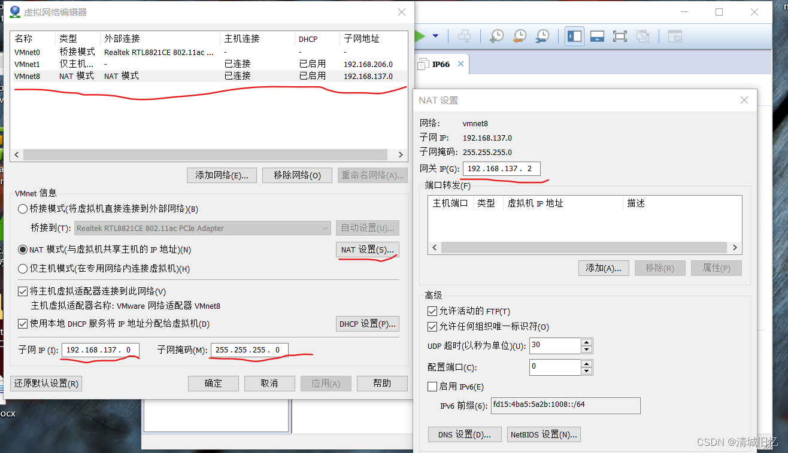Switch to the IP66 tab

click(441, 63)
